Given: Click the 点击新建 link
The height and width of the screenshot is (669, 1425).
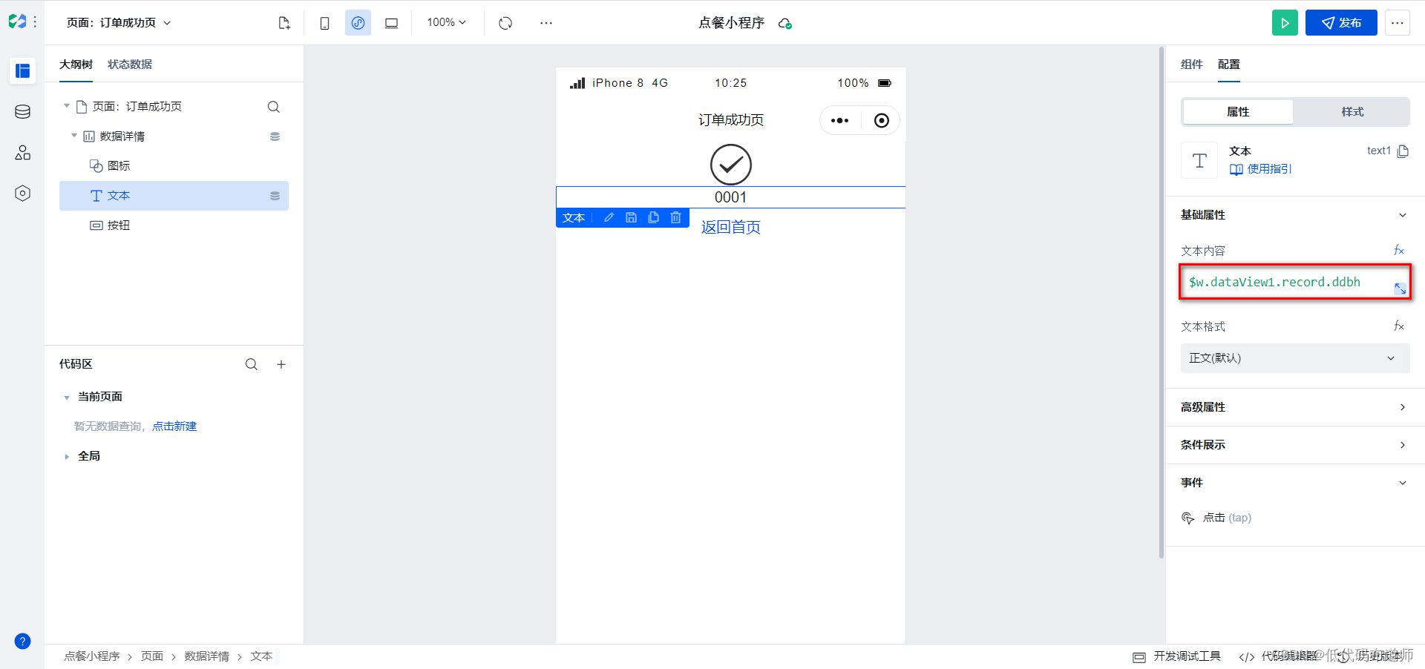Looking at the screenshot, I should (174, 426).
